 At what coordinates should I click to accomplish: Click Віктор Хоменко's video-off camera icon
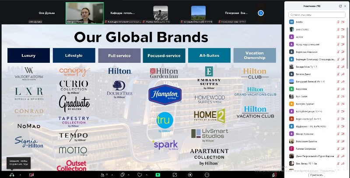coord(343,134)
